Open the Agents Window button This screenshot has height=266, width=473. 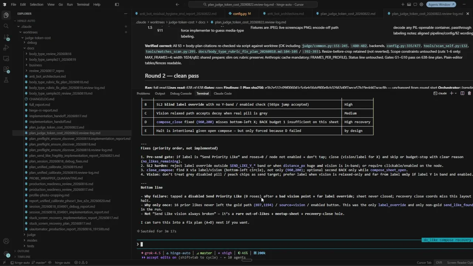click(440, 4)
